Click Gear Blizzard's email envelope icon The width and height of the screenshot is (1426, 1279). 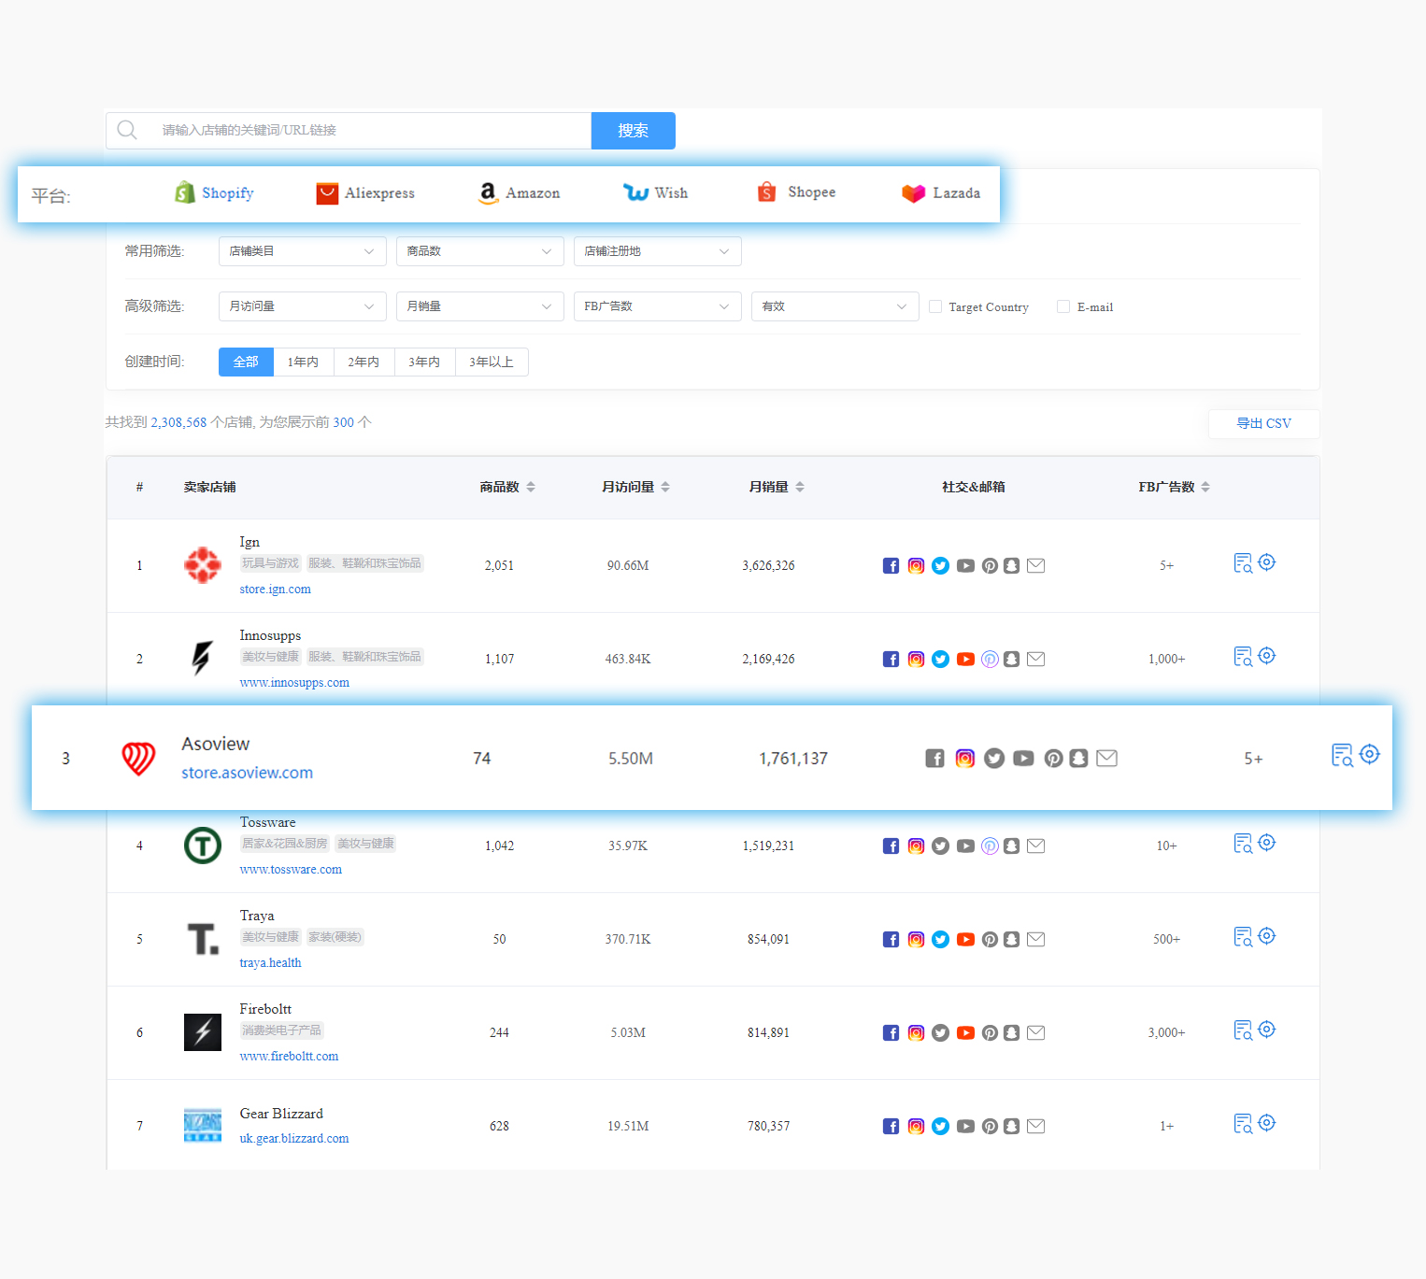[x=1035, y=1127]
